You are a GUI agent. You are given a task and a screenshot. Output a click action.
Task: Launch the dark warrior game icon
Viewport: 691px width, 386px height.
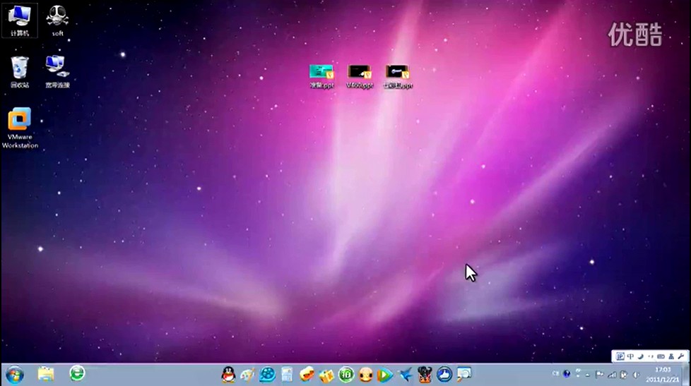[x=425, y=375]
